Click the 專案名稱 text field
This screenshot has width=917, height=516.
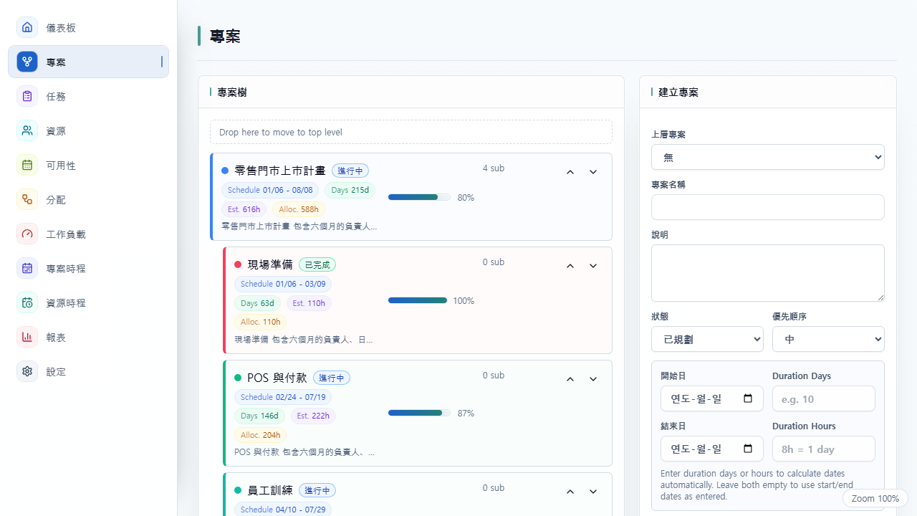point(768,207)
